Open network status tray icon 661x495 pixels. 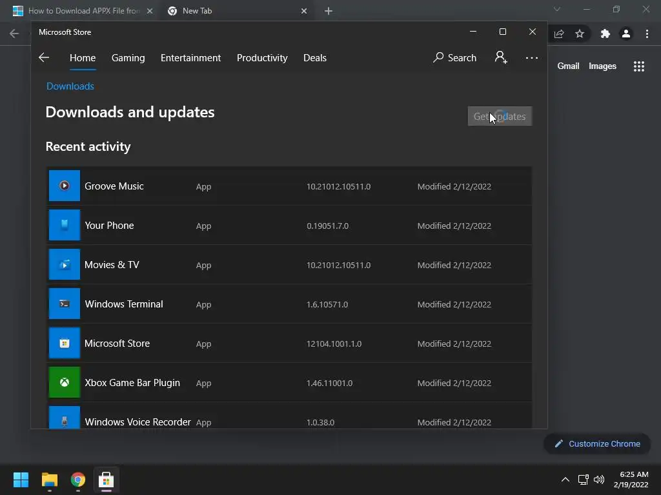click(583, 480)
